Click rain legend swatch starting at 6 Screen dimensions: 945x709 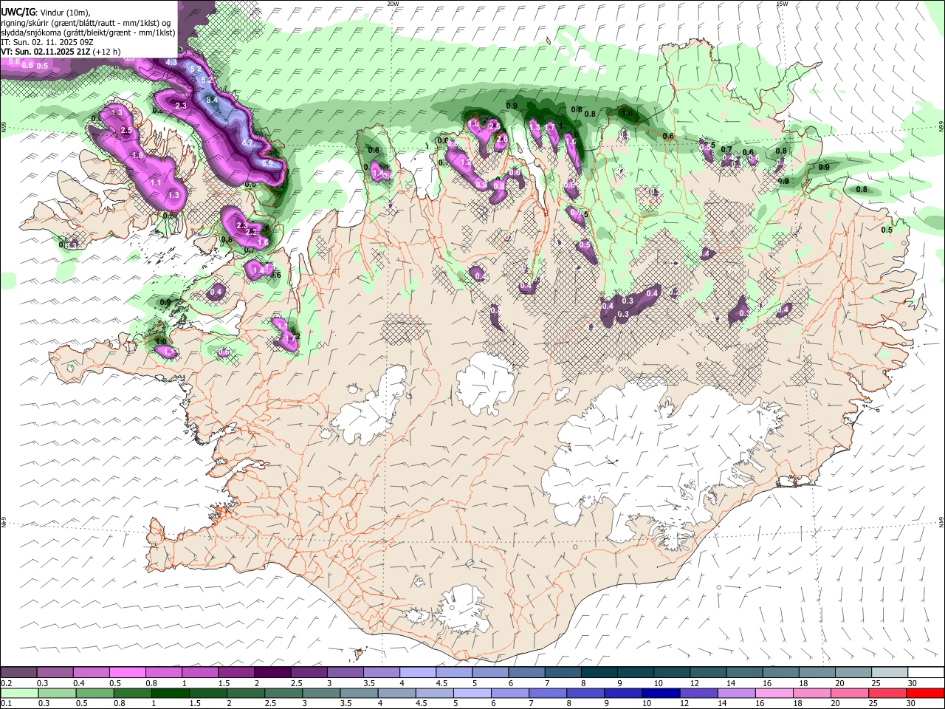510,693
